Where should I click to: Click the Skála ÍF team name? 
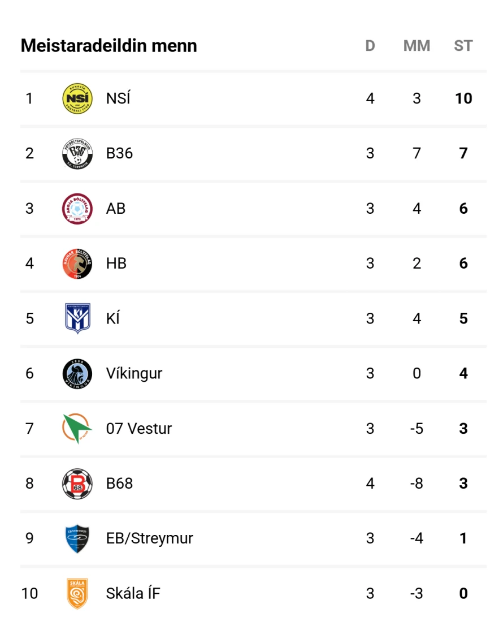[133, 593]
